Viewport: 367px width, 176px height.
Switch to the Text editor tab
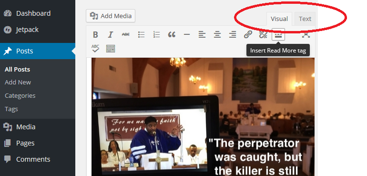[x=305, y=19]
